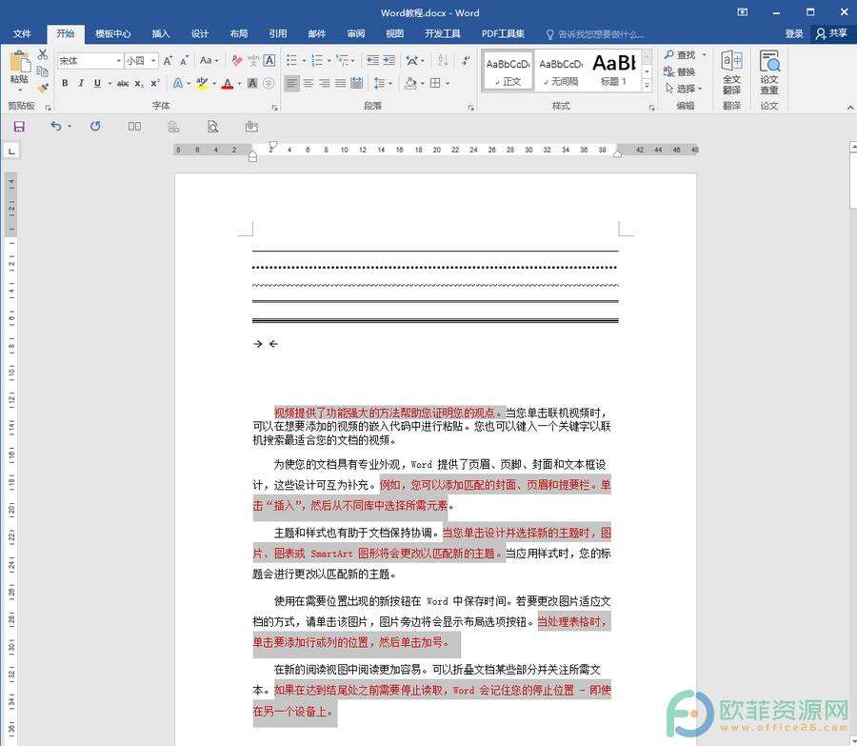Apply character border with the boxed A icon
Image resolution: width=857 pixels, height=746 pixels.
pyautogui.click(x=269, y=61)
